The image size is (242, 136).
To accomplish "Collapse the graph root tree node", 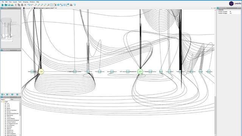I will point(2,102).
